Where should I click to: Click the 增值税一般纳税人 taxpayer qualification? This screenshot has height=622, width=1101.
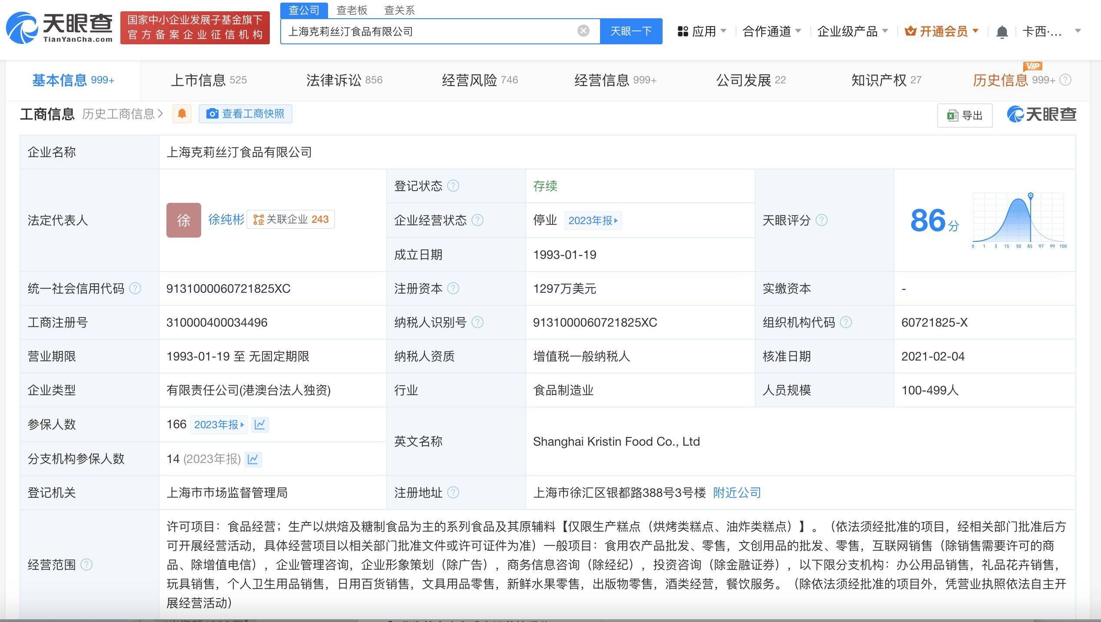[581, 356]
